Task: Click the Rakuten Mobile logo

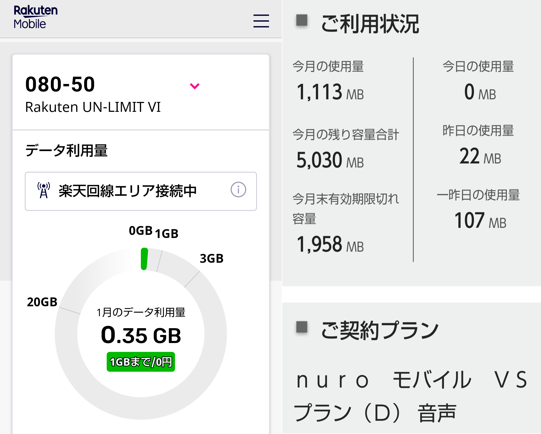Action: coord(35,17)
